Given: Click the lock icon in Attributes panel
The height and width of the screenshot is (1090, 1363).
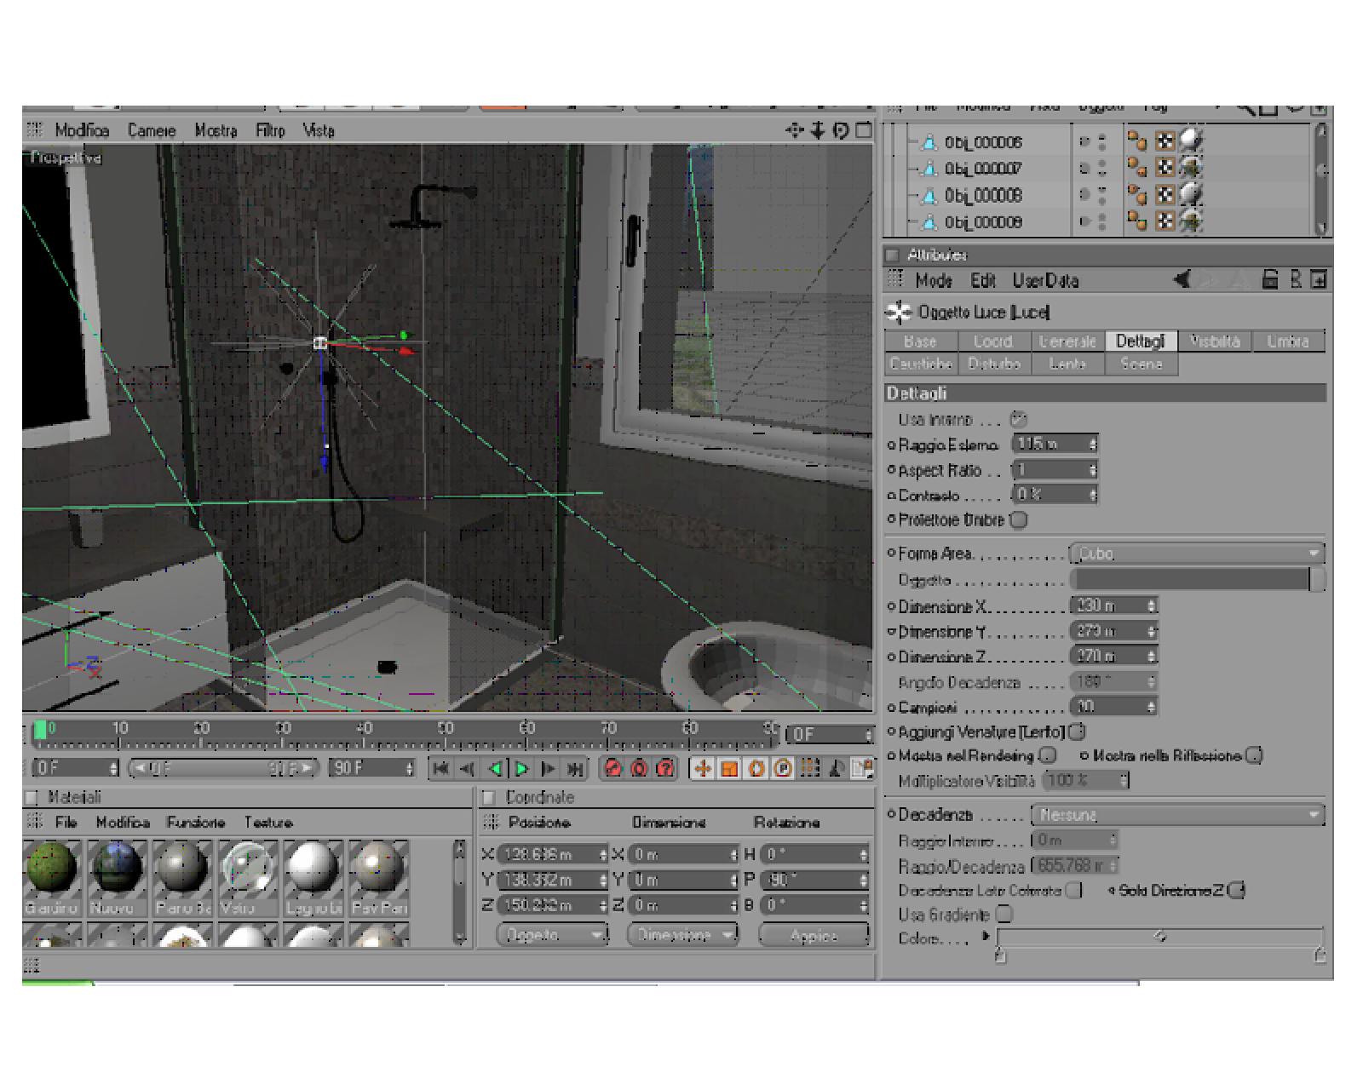Looking at the screenshot, I should point(1269,279).
